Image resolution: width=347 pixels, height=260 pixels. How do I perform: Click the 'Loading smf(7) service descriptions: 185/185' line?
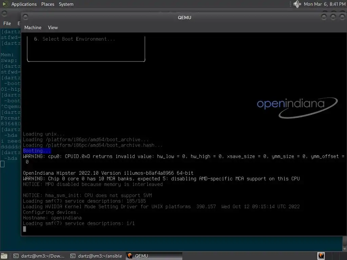(x=84, y=201)
